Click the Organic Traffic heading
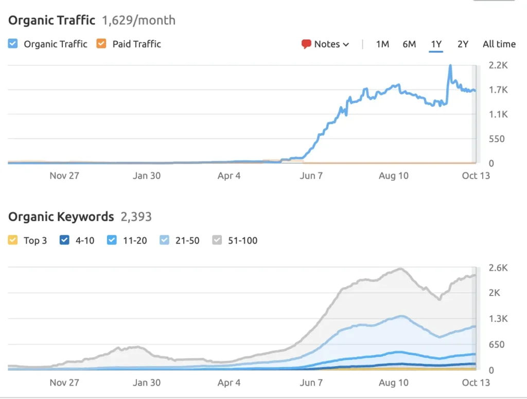Viewport: 527px width, 399px height. click(51, 21)
